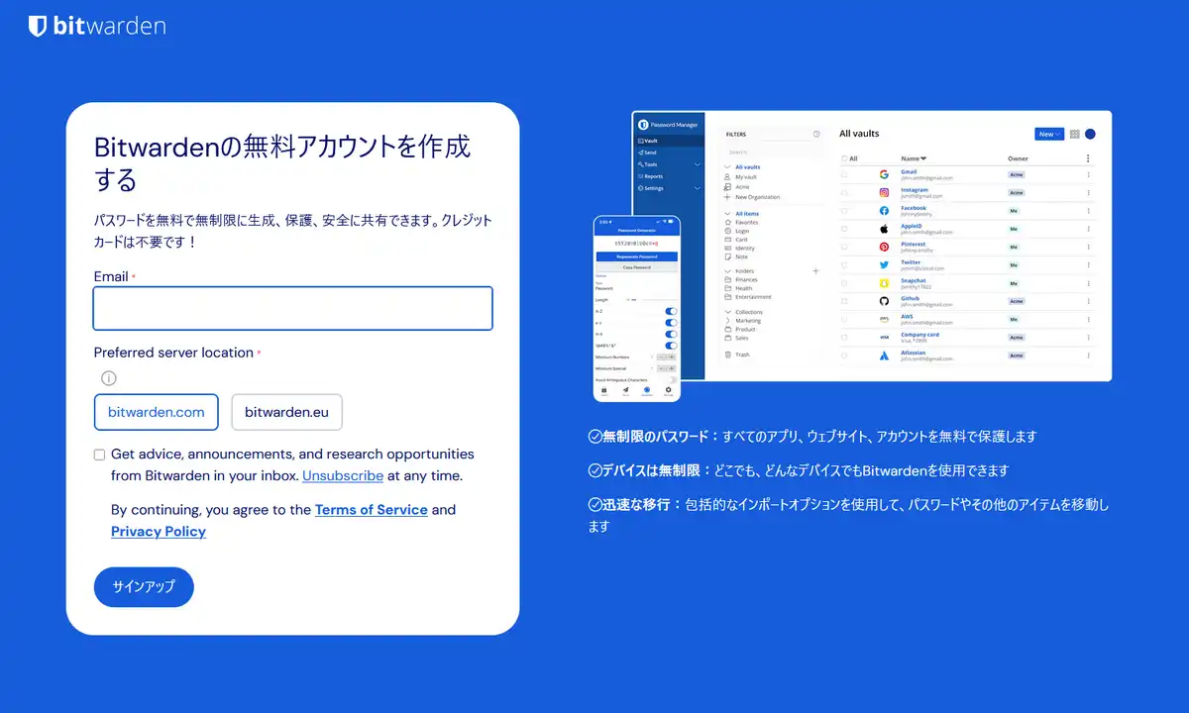Click the checkmark icon beside デバイスは無制限

(594, 470)
